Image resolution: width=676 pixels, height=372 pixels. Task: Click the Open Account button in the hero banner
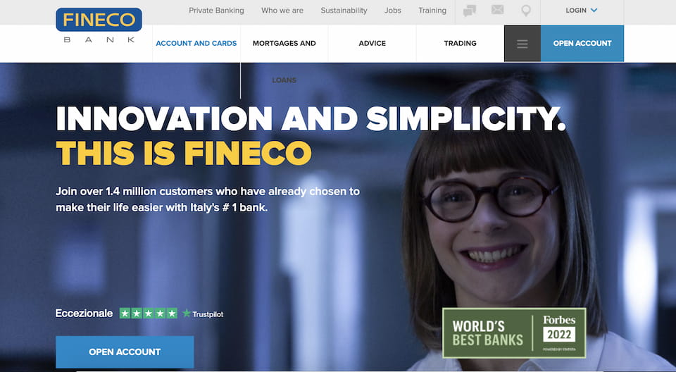125,352
